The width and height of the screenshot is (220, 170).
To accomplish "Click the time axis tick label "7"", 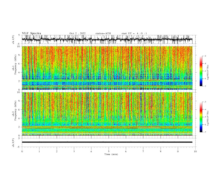I will (143, 151).
